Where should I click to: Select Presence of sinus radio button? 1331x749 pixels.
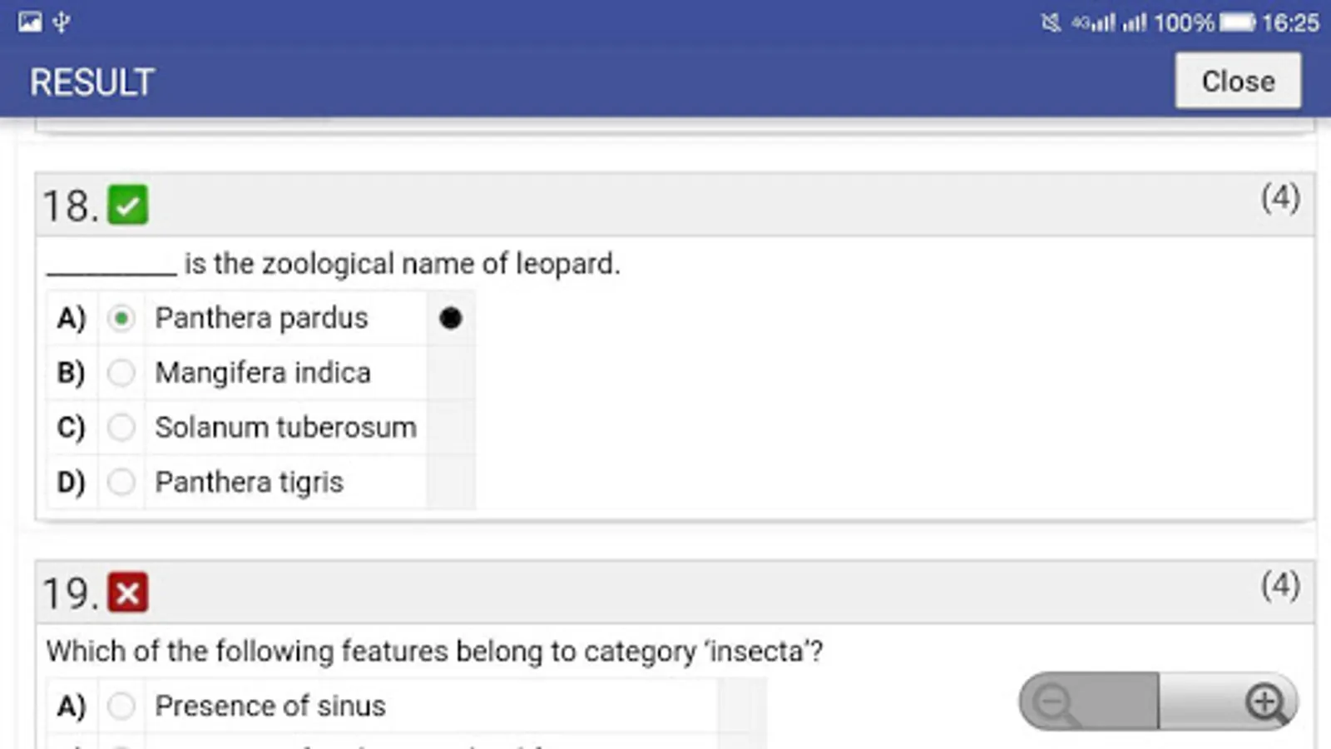click(x=121, y=706)
